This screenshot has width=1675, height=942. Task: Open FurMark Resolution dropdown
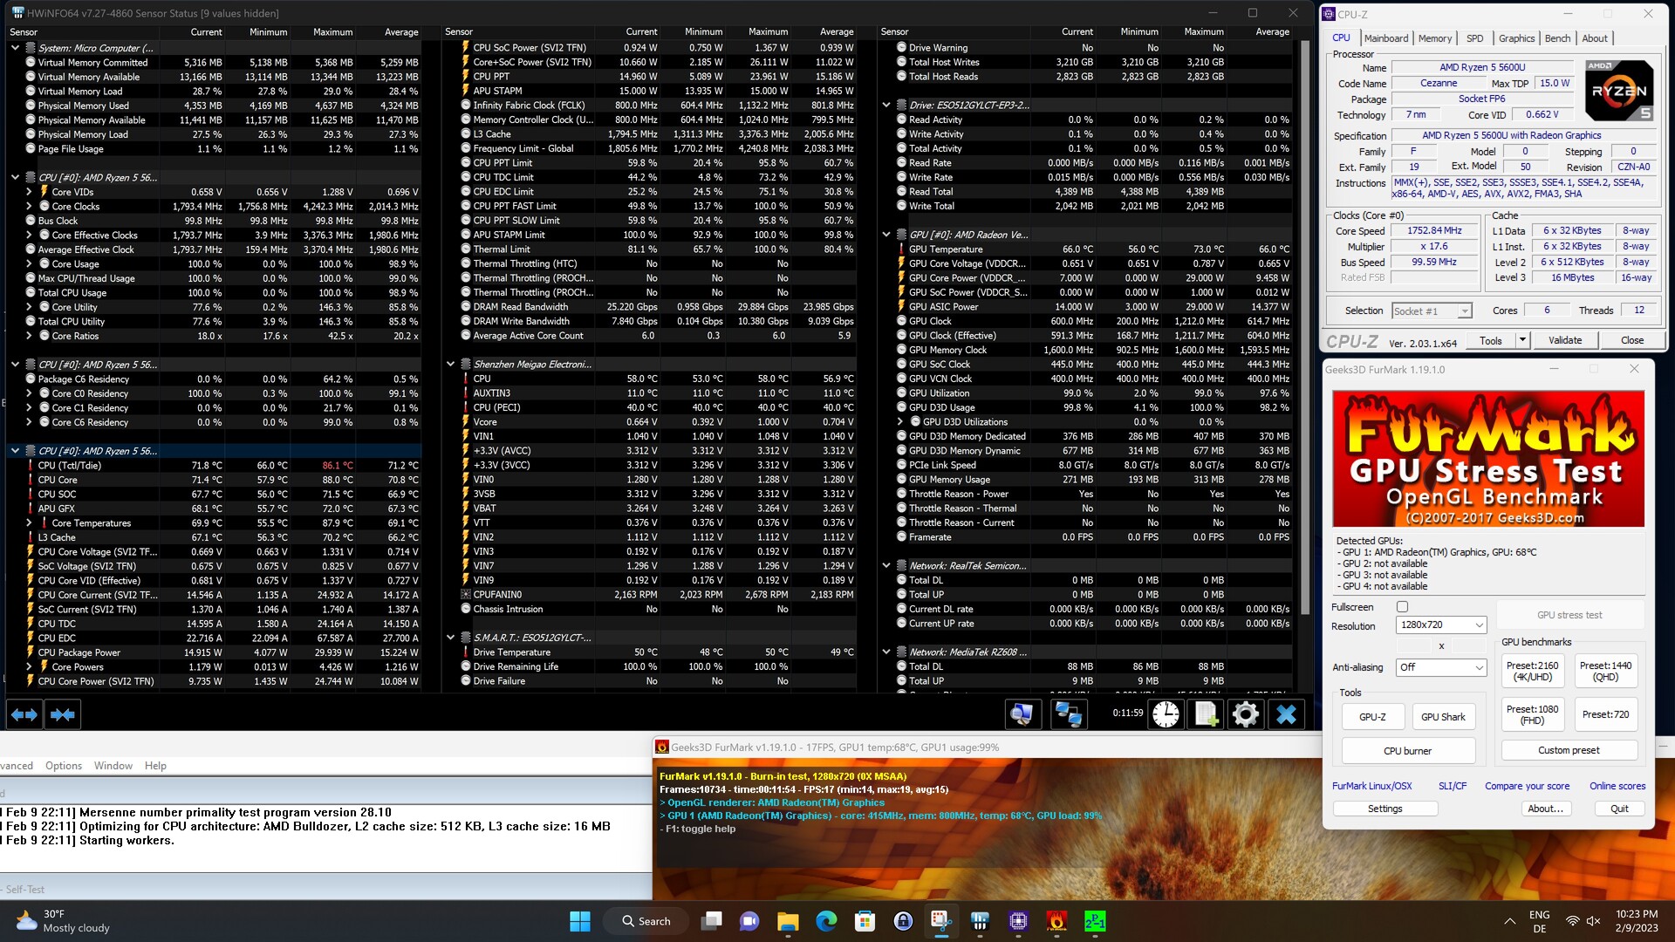click(1440, 625)
